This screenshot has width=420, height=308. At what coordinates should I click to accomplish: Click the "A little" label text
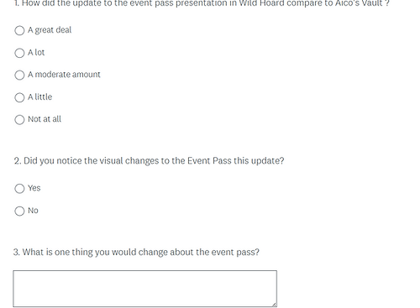pyautogui.click(x=39, y=97)
